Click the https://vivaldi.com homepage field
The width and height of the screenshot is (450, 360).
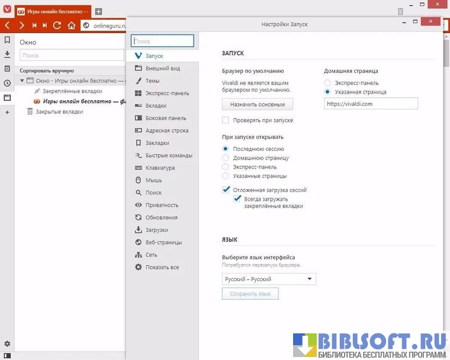[x=371, y=104]
